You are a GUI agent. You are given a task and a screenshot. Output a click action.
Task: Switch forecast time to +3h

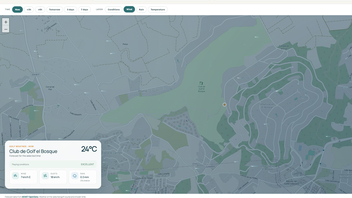click(x=29, y=9)
